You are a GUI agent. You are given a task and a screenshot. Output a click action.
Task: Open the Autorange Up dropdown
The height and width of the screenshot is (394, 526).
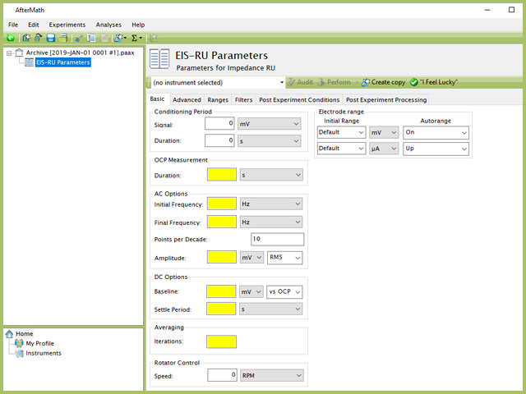(x=436, y=149)
